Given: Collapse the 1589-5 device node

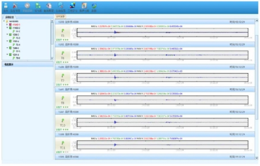Looking at the screenshot, I should coord(7,48).
